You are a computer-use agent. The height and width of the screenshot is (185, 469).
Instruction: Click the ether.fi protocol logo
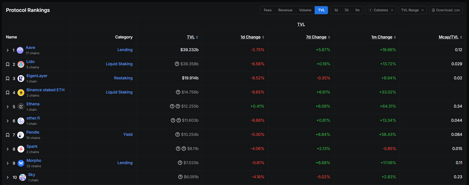click(21, 121)
